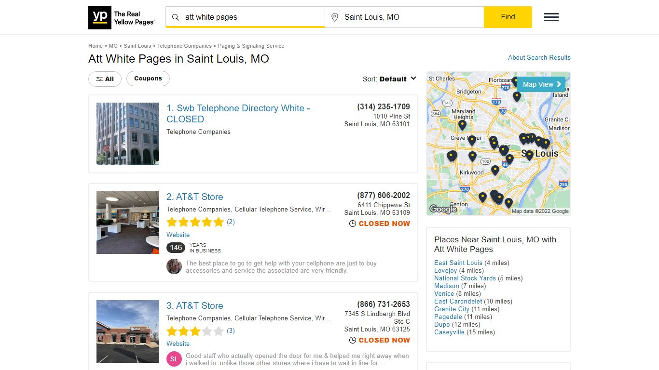Go to Home breadcrumb
This screenshot has height=370, width=659.
(96, 46)
